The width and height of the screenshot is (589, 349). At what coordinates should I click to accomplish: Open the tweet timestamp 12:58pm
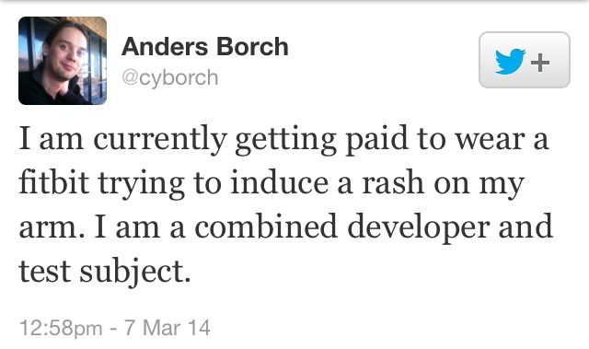click(x=61, y=328)
